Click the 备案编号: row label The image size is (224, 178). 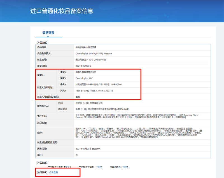42,60
